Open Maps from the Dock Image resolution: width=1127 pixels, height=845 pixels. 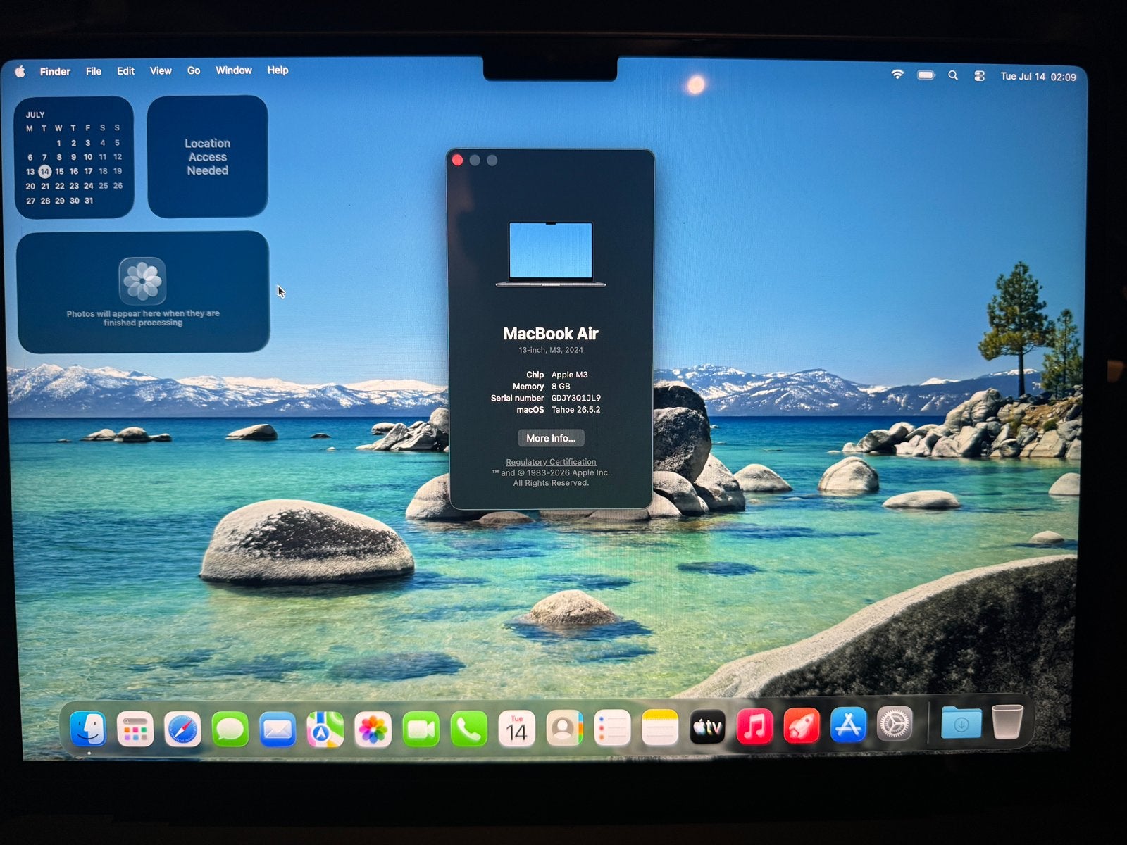pyautogui.click(x=325, y=729)
